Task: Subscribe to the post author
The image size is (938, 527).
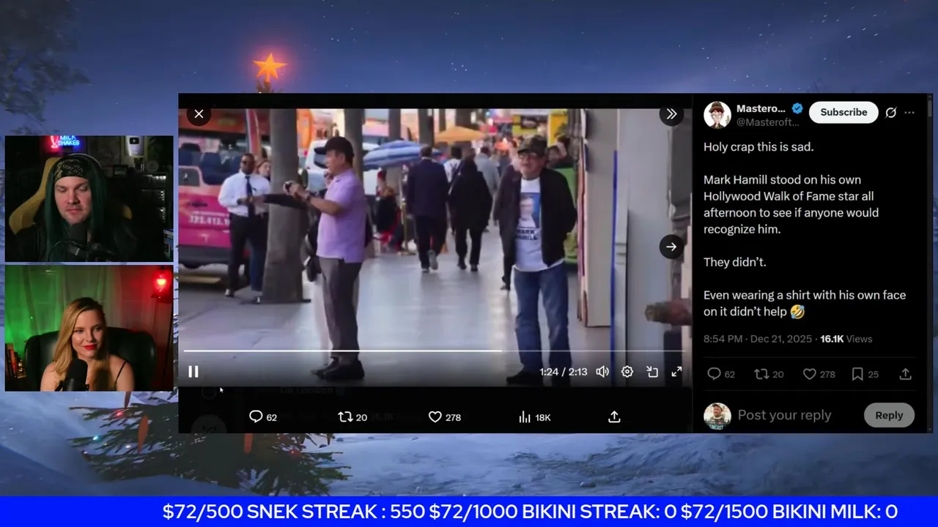Action: click(843, 112)
